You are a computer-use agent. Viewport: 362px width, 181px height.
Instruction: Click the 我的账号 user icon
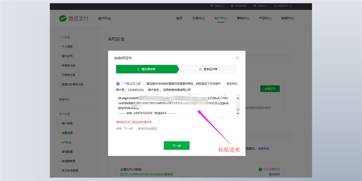tap(275, 6)
